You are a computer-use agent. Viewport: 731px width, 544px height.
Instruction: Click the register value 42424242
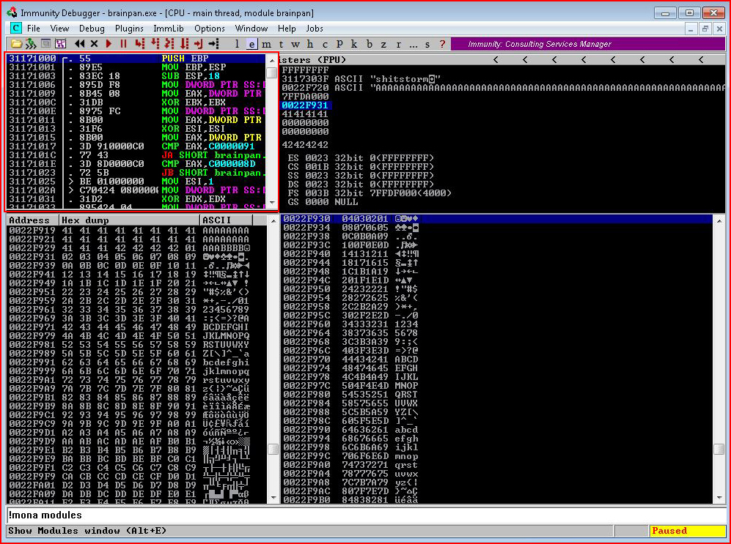[x=305, y=145]
